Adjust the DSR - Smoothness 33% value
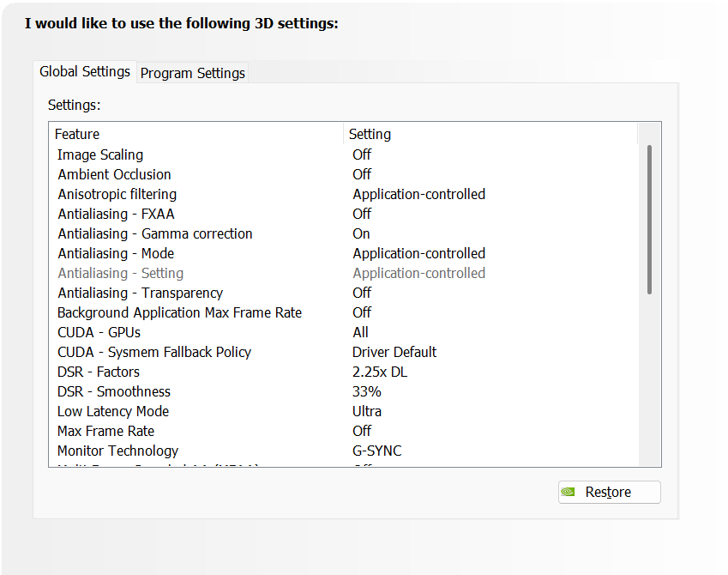 (x=367, y=392)
